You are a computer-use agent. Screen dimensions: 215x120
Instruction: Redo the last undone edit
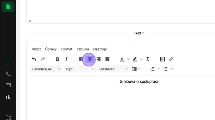click(43, 59)
